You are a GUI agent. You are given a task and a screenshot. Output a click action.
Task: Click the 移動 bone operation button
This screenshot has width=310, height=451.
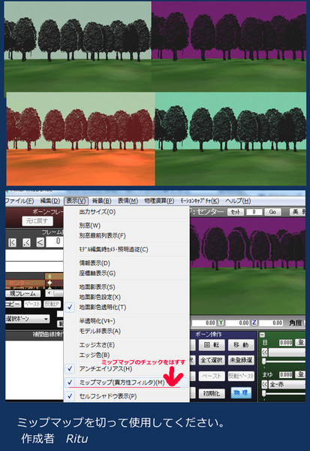242,345
